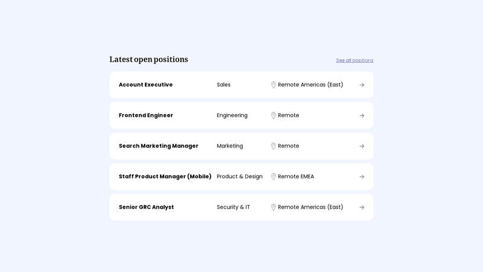
Task: Click location pin icon beside Remote Americas, Account Executive
Action: click(x=273, y=85)
